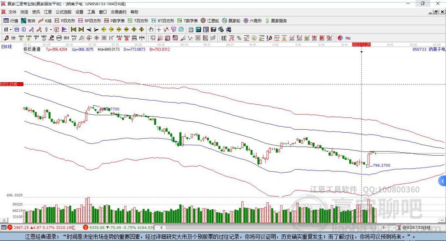Open the P四方形 tool

(65, 20)
